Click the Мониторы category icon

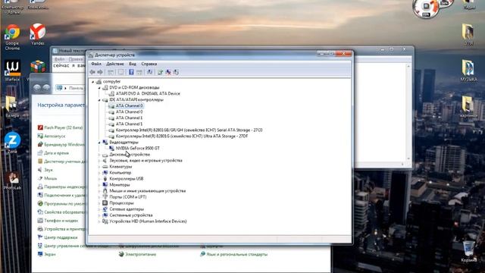[105, 185]
